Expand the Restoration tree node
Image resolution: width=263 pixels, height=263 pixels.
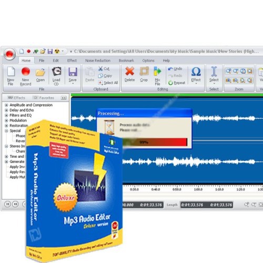tap(6, 126)
